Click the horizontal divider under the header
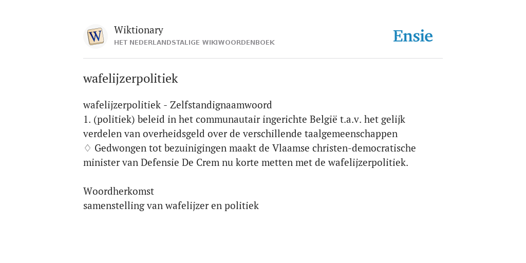 tap(263, 59)
